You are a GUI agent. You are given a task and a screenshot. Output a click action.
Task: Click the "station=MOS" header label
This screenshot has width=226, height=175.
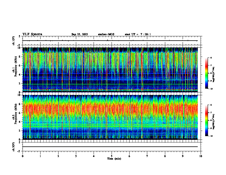click(106, 34)
